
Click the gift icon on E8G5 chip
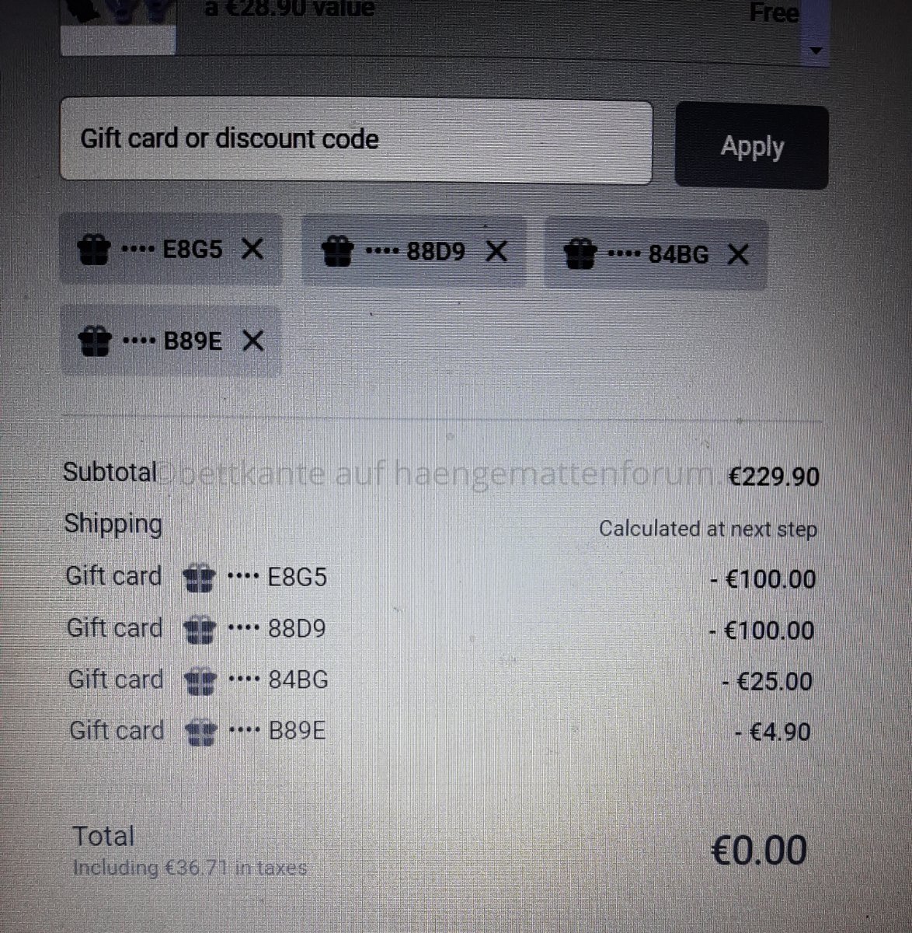click(x=94, y=250)
